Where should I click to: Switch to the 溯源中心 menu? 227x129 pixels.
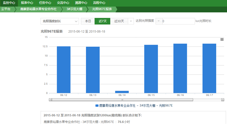tap(81, 3)
